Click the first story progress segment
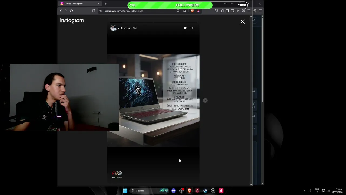Viewport: 346px width, 195px height. click(132, 22)
